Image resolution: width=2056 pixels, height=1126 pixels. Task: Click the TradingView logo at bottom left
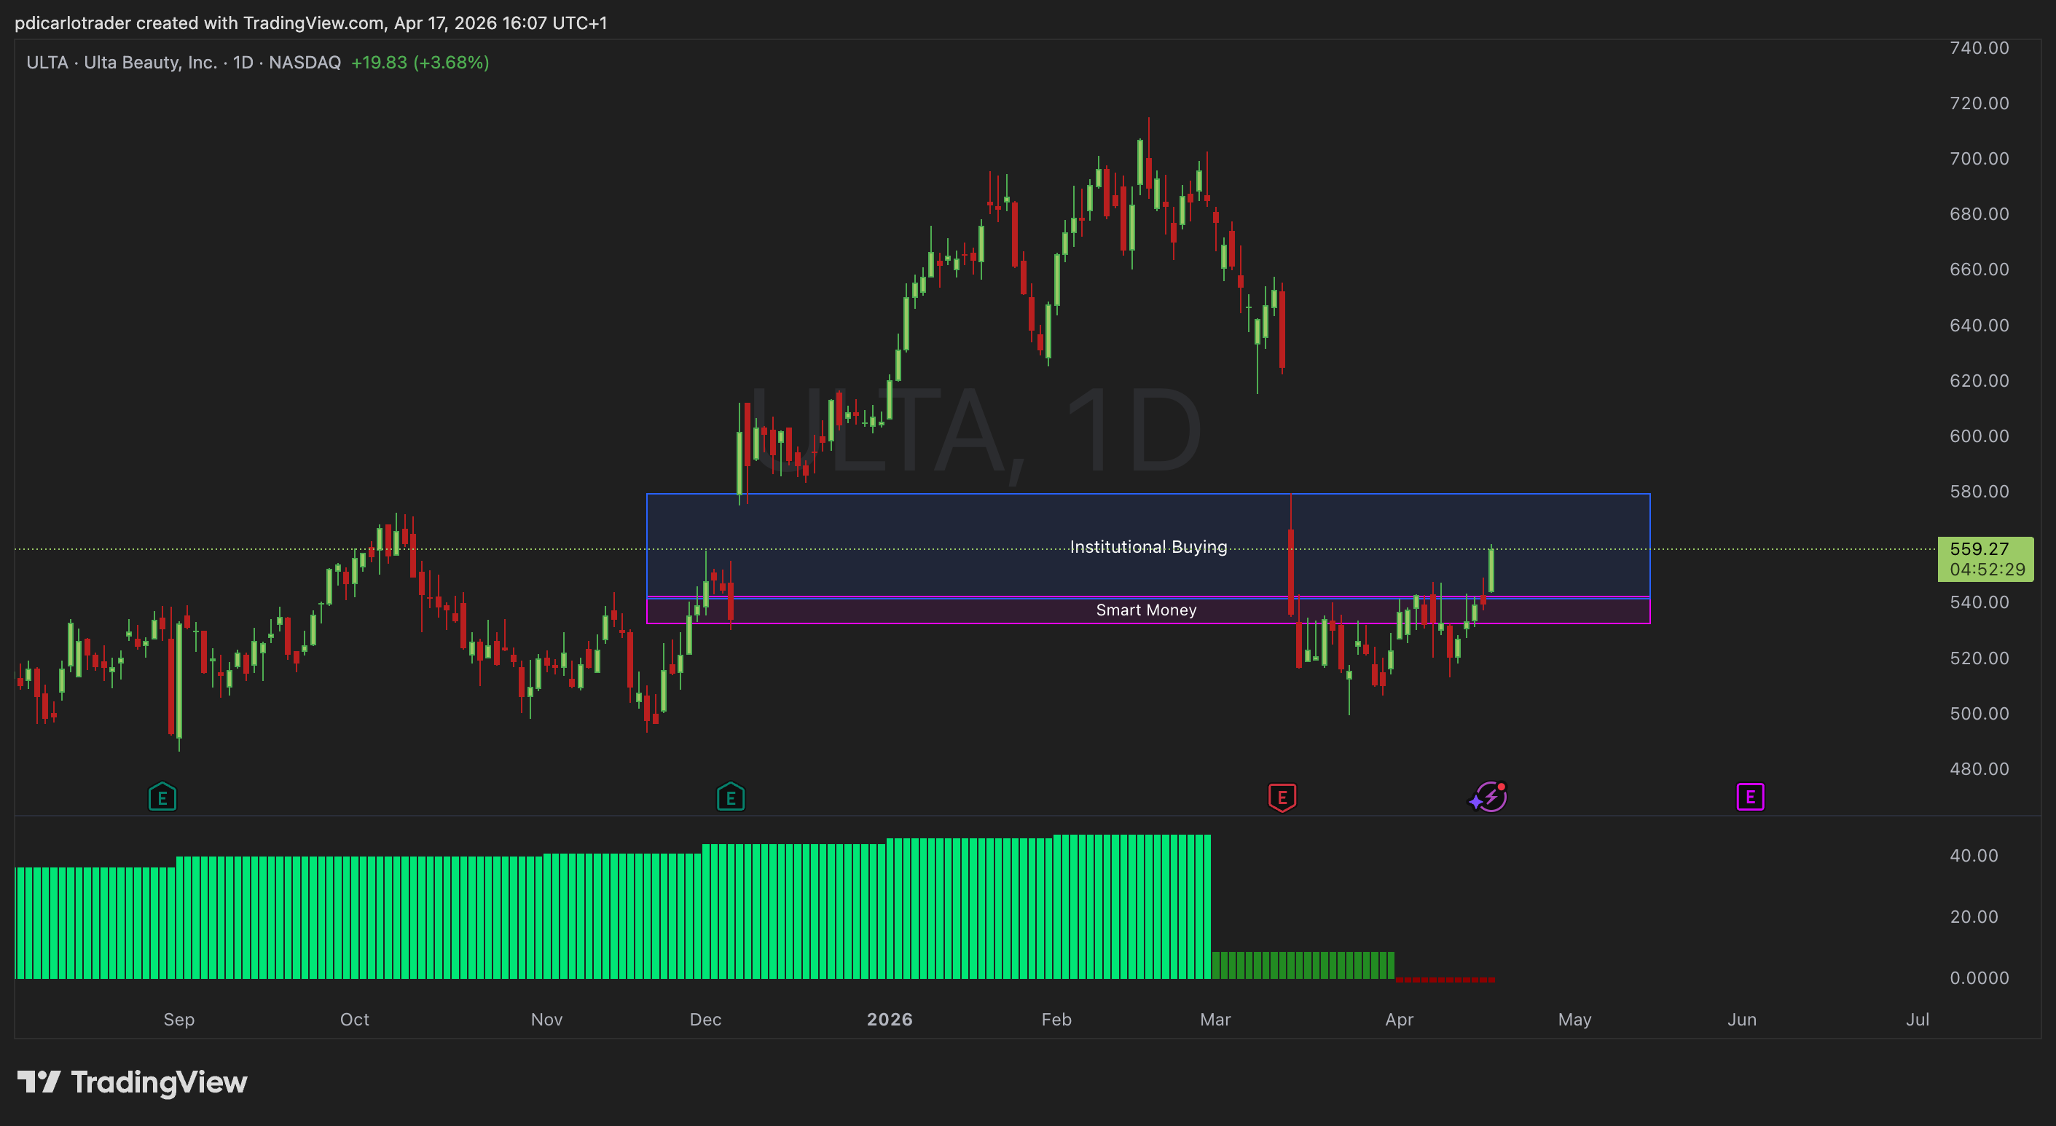(133, 1082)
